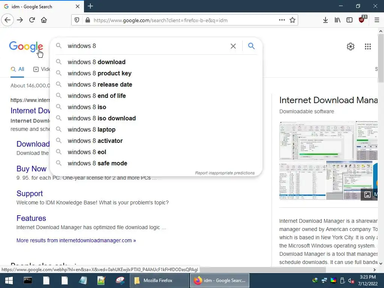Screen dimensions: 384x288
Task: Select the plain 'windows 8 iso' suggestion
Action: [x=156, y=107]
